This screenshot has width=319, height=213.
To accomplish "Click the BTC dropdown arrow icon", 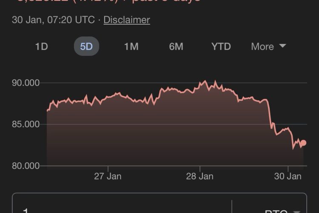I will coord(297,210).
